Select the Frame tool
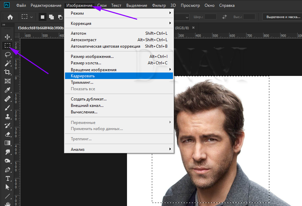Viewport: 302px width, 206px height. (x=7, y=81)
